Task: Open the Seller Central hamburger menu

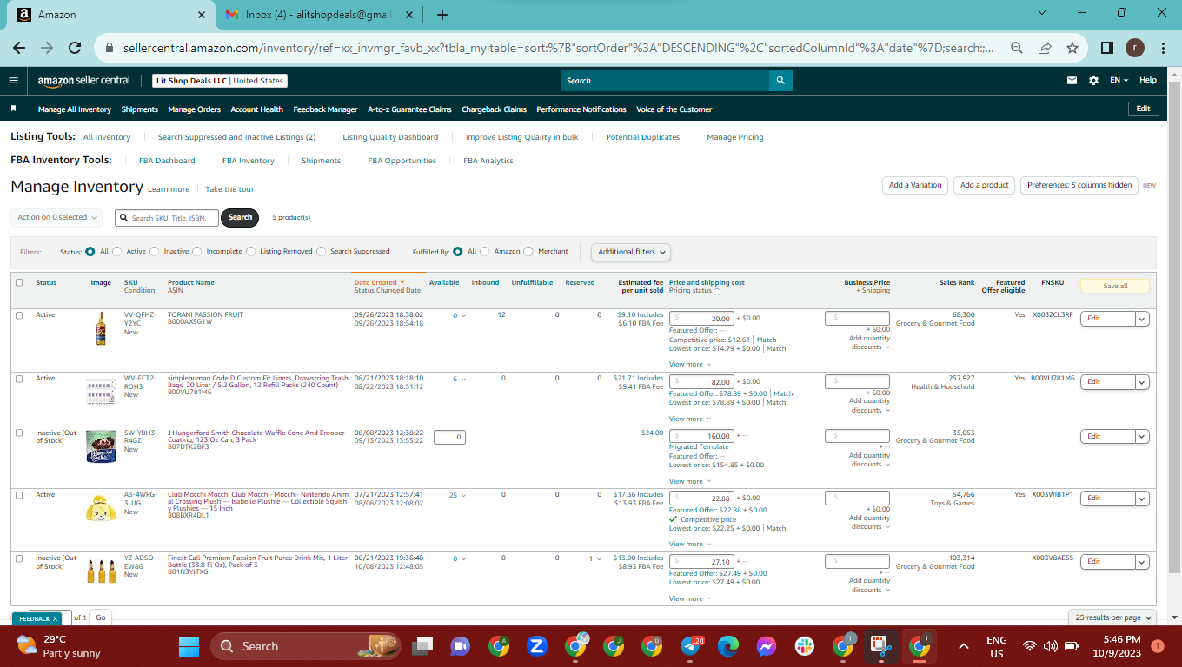Action: [13, 80]
